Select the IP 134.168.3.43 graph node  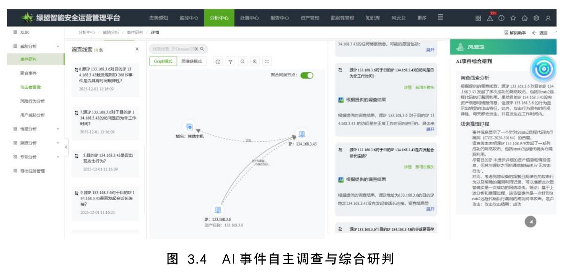pyautogui.click(x=302, y=134)
